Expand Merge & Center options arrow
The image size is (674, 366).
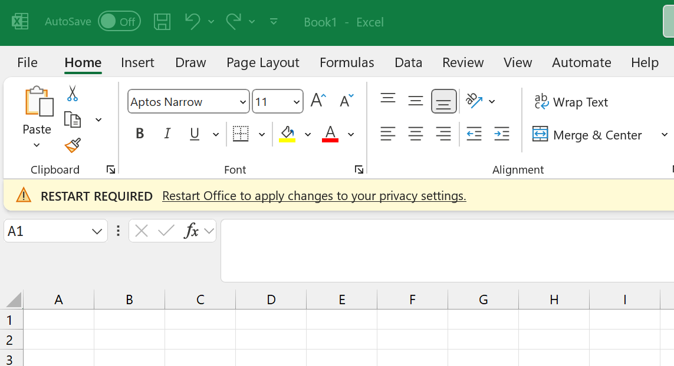pos(664,135)
